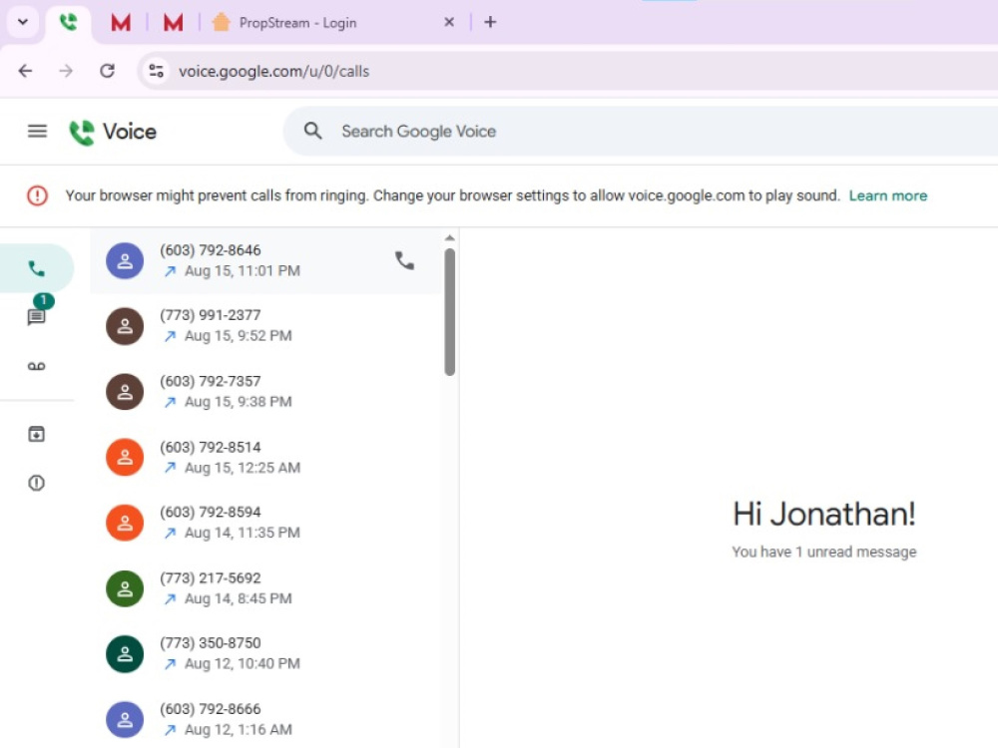Select the (773) 217-5692 call entry

265,588
